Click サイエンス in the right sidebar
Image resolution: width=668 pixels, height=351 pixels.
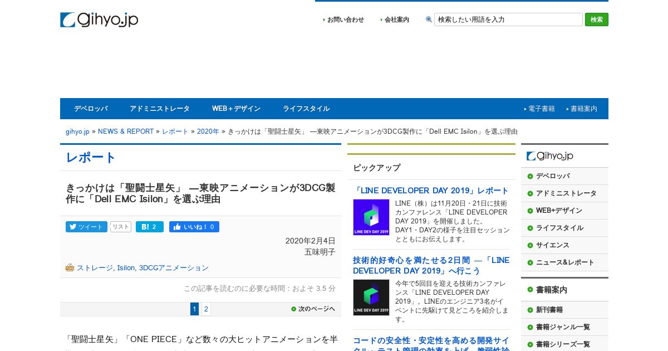pyautogui.click(x=553, y=245)
